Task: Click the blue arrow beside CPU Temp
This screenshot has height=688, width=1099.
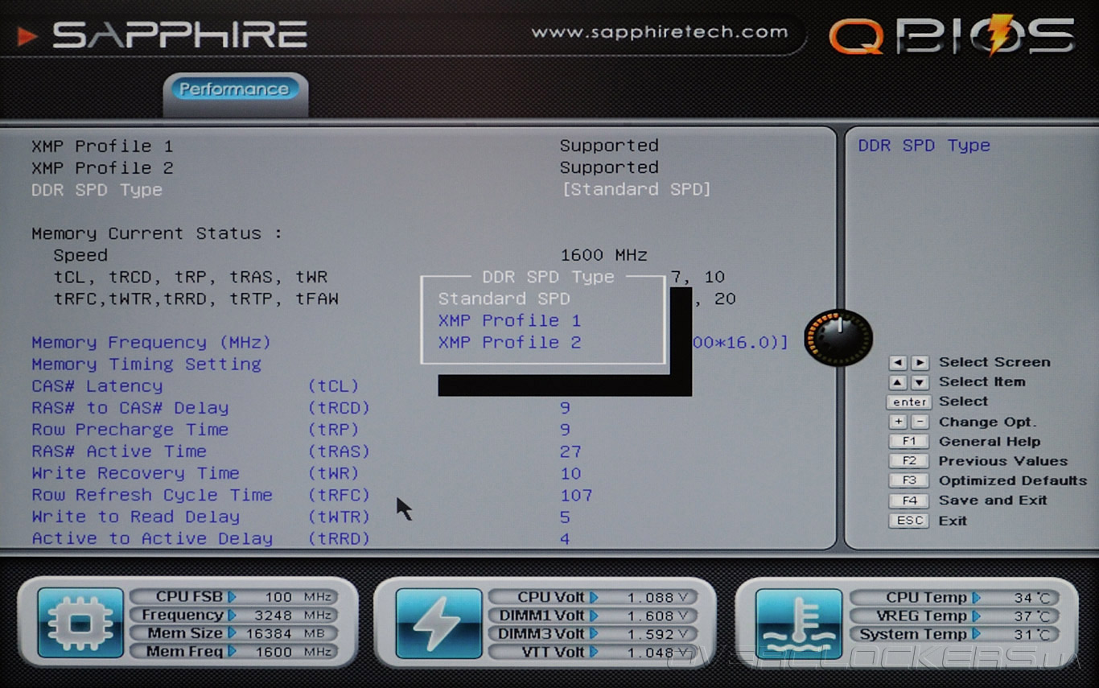Action: point(976,597)
